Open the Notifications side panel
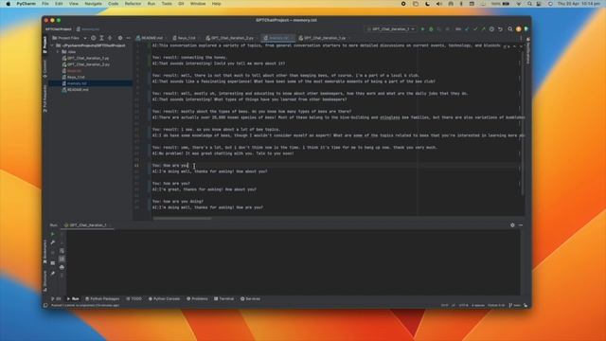The height and width of the screenshot is (341, 606). tap(528, 50)
